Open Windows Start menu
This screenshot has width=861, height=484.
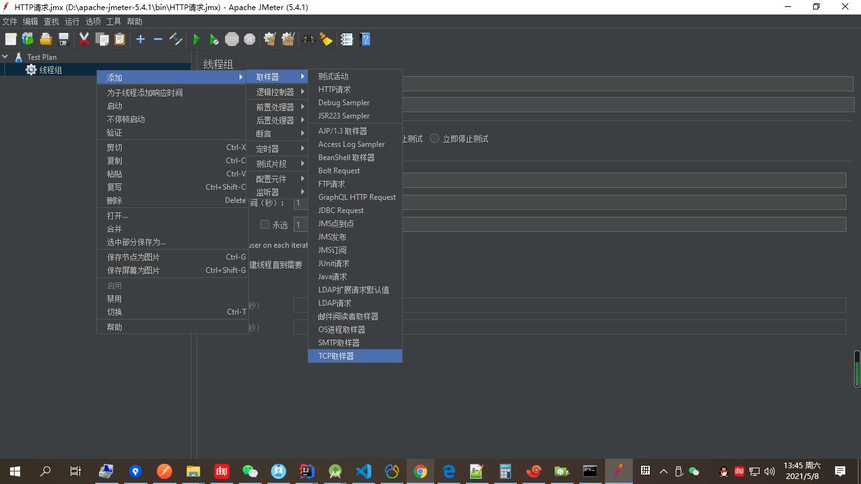[x=15, y=471]
